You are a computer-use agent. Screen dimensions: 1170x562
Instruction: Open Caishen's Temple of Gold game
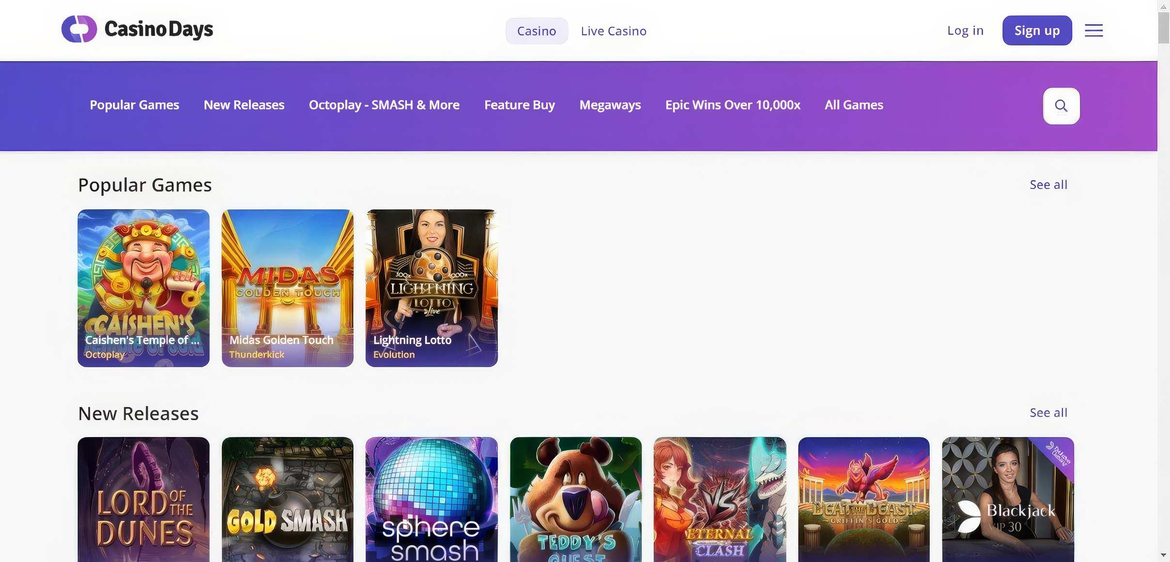(x=143, y=288)
